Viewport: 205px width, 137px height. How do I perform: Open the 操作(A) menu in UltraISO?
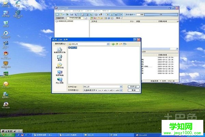[x=67, y=11]
